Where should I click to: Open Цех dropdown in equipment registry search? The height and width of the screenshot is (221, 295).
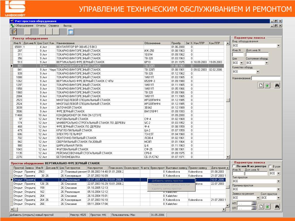(242, 63)
